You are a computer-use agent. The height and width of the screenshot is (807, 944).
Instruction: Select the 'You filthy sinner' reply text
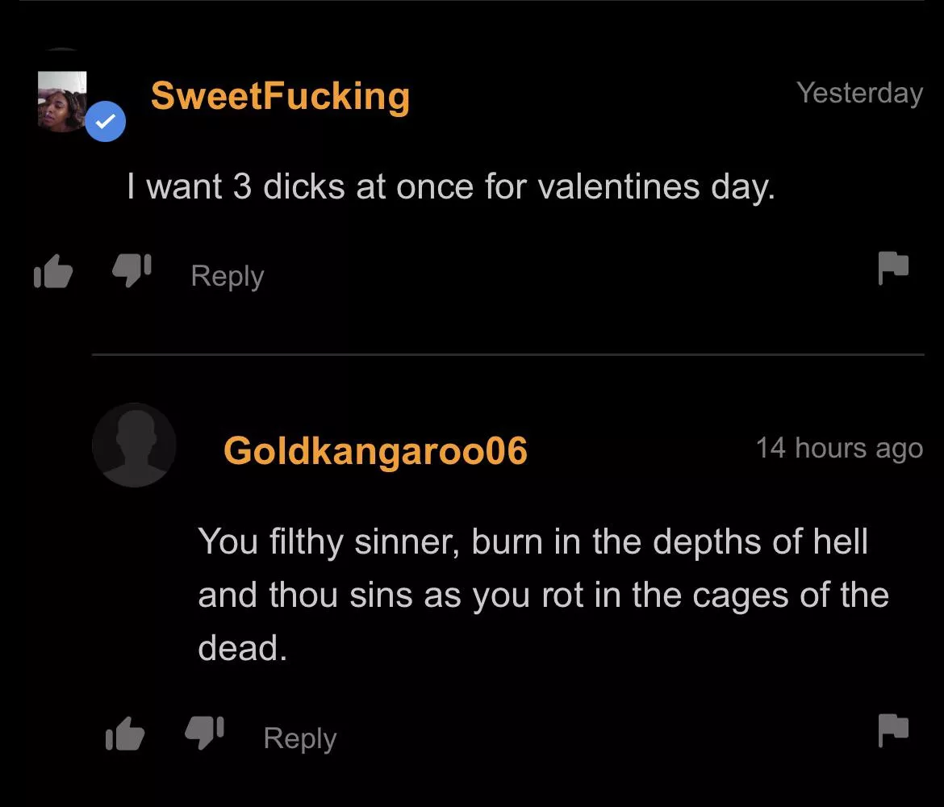[533, 541]
